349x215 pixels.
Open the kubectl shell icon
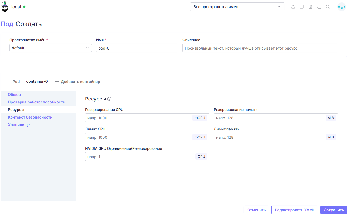[302, 7]
